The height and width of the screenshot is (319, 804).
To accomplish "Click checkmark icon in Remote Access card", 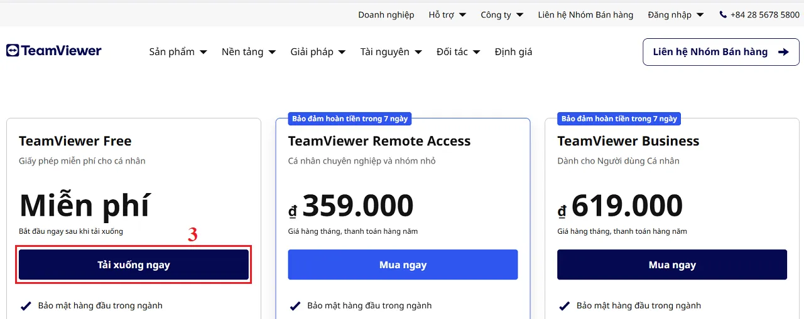I will 295,306.
